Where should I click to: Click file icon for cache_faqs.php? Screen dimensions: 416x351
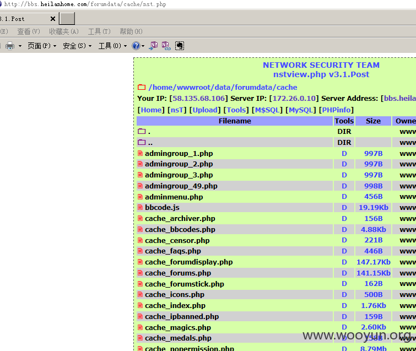click(x=140, y=251)
